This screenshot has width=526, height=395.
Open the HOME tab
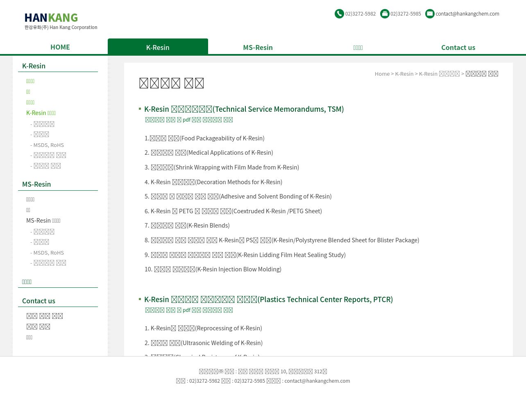pyautogui.click(x=60, y=47)
